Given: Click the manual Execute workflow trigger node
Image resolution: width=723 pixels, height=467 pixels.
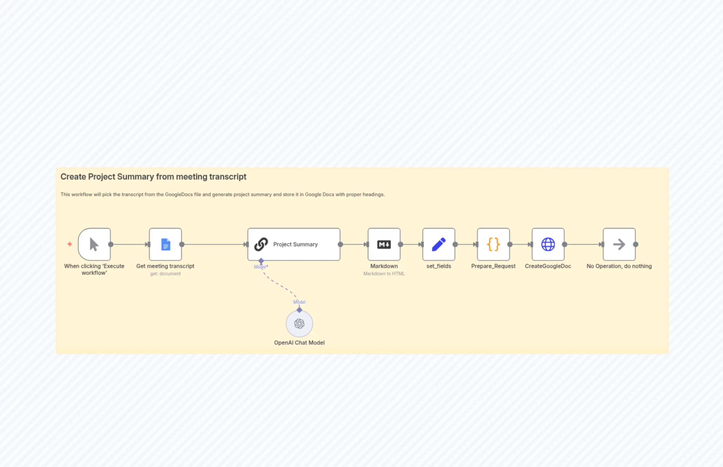Looking at the screenshot, I should pyautogui.click(x=94, y=244).
